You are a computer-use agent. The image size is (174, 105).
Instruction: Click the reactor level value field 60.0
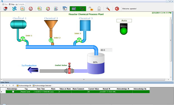(106, 50)
